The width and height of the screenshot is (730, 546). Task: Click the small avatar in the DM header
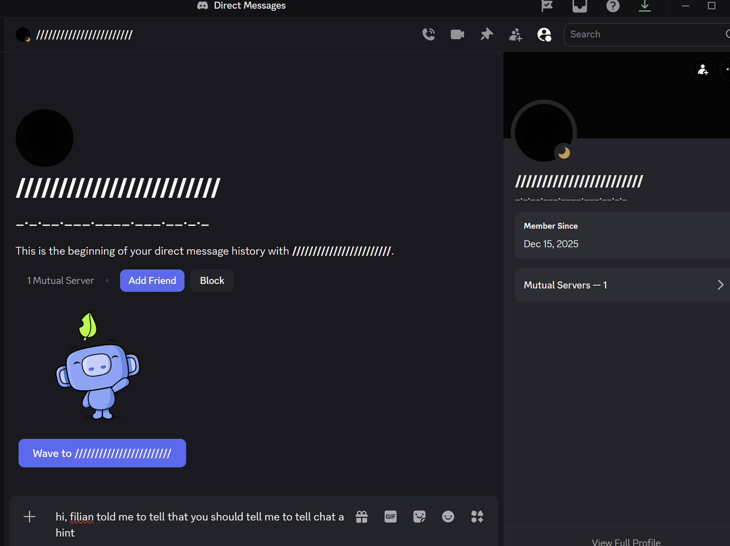pyautogui.click(x=23, y=35)
